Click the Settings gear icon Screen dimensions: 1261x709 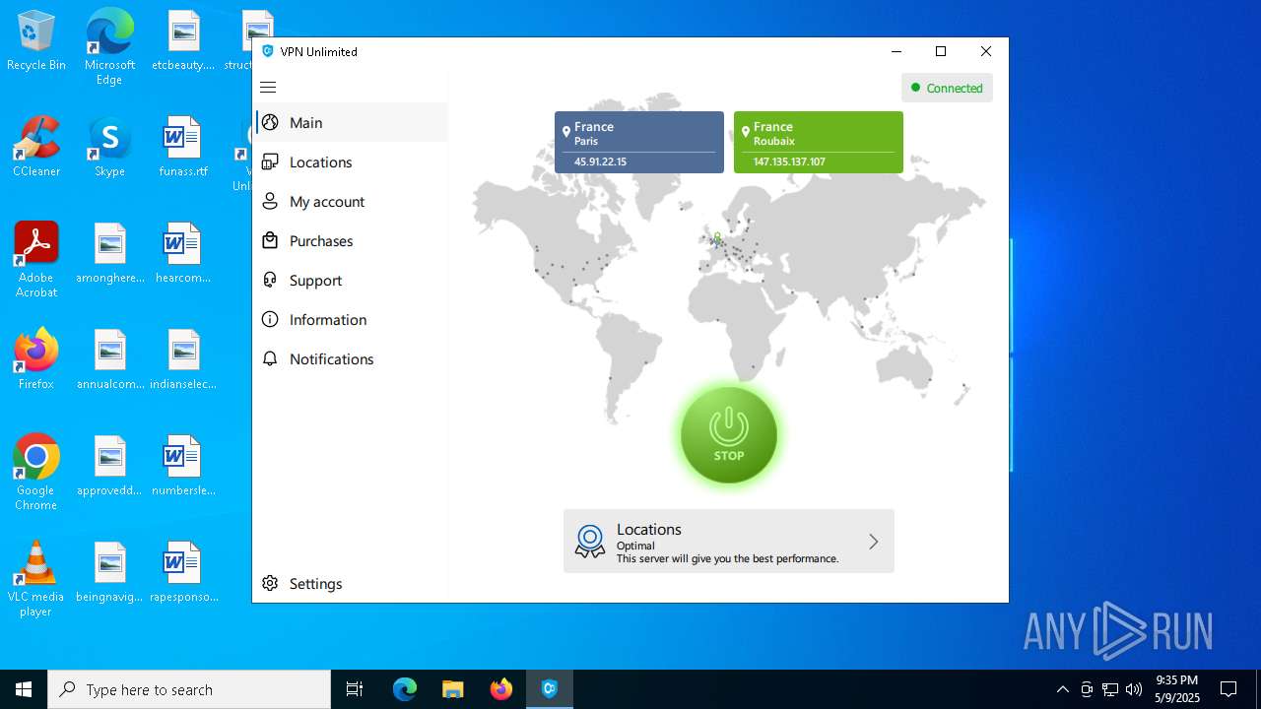tap(270, 583)
